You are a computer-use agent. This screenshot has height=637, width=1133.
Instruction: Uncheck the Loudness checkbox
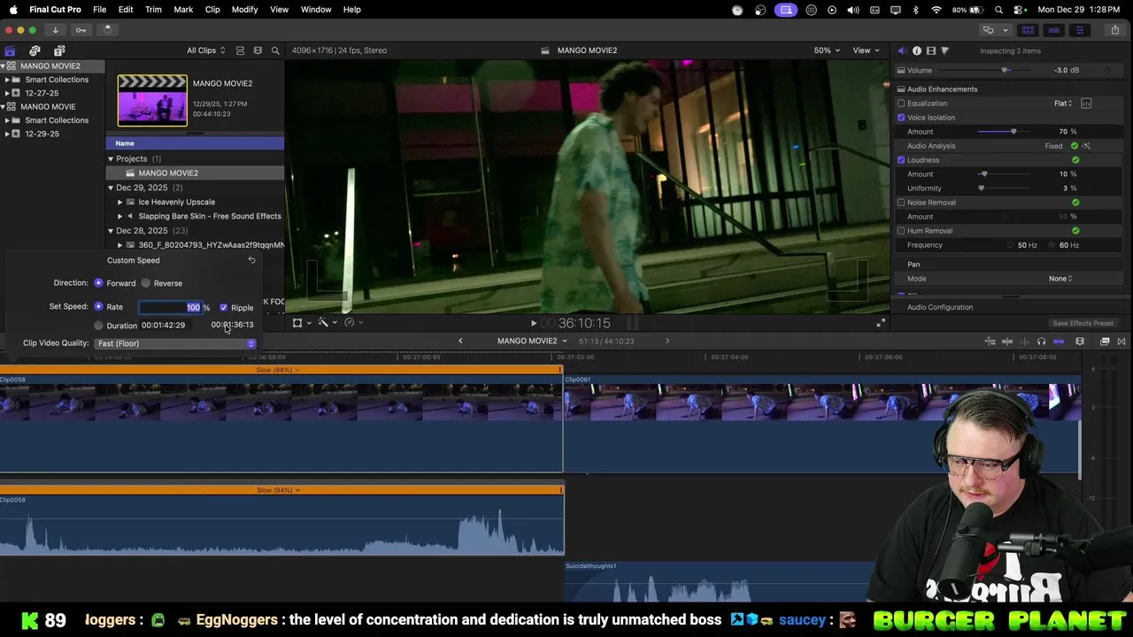click(x=901, y=160)
